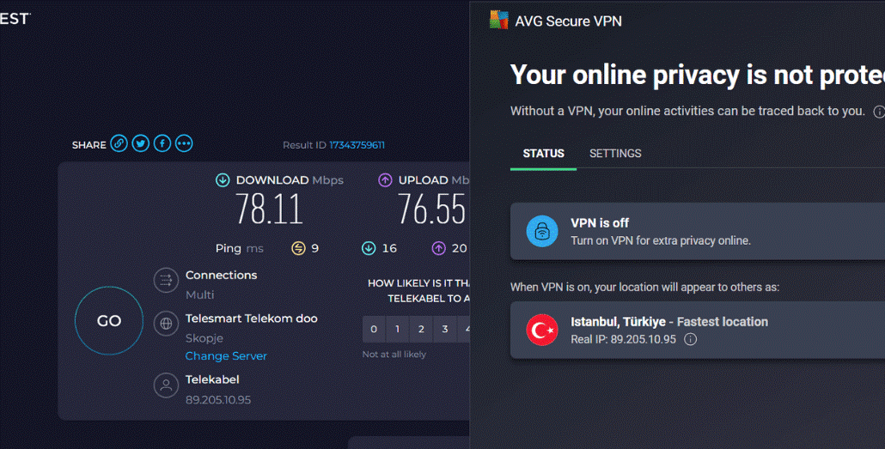Rate likelihood 2 in survey

click(x=421, y=329)
